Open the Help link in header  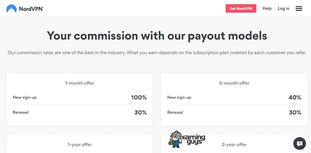pyautogui.click(x=267, y=9)
